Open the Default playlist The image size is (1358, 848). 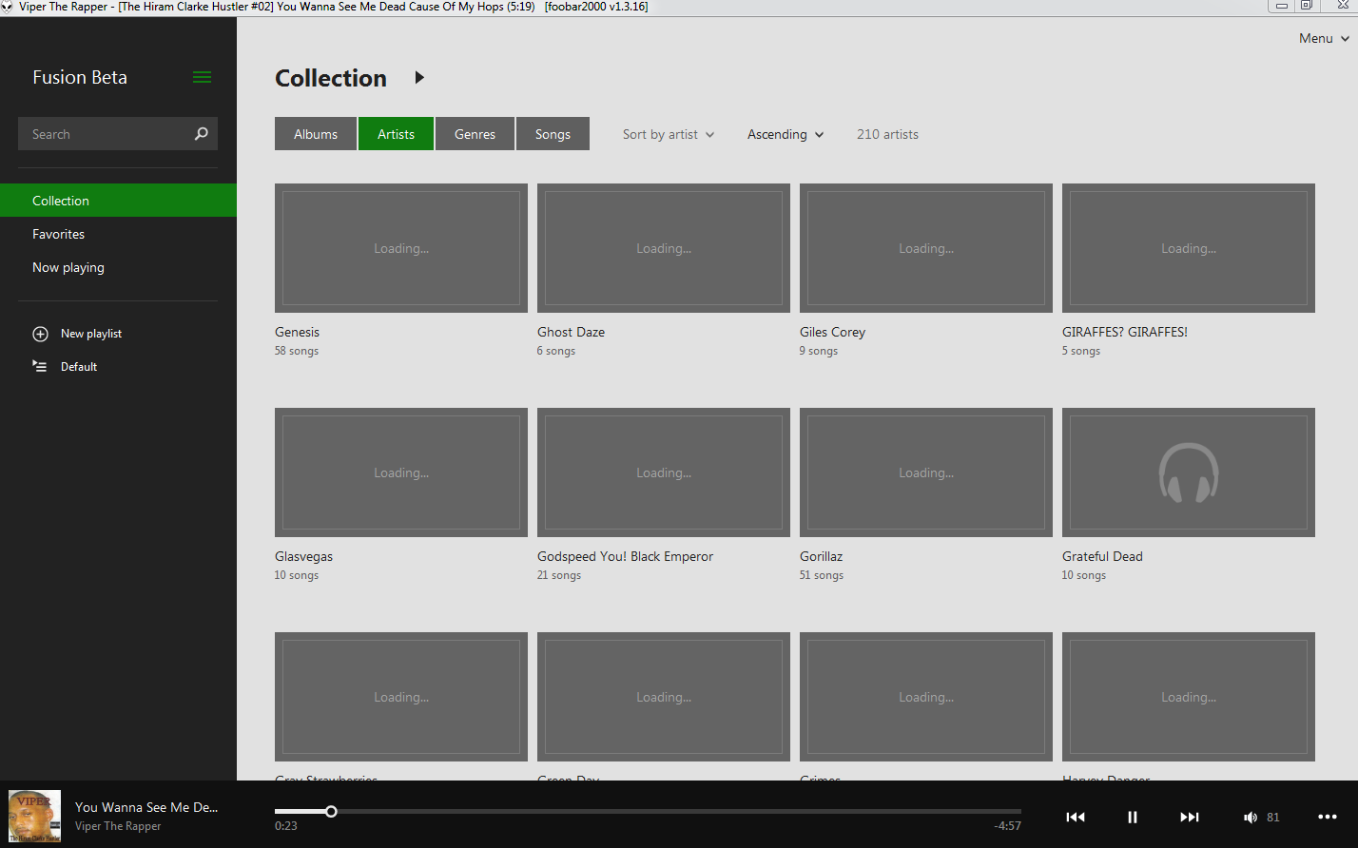pos(79,367)
